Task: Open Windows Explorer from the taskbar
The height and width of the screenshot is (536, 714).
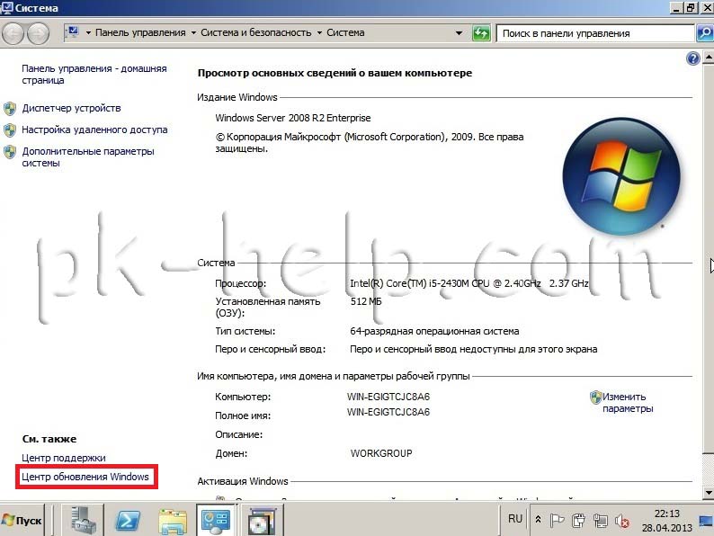Action: 172,520
